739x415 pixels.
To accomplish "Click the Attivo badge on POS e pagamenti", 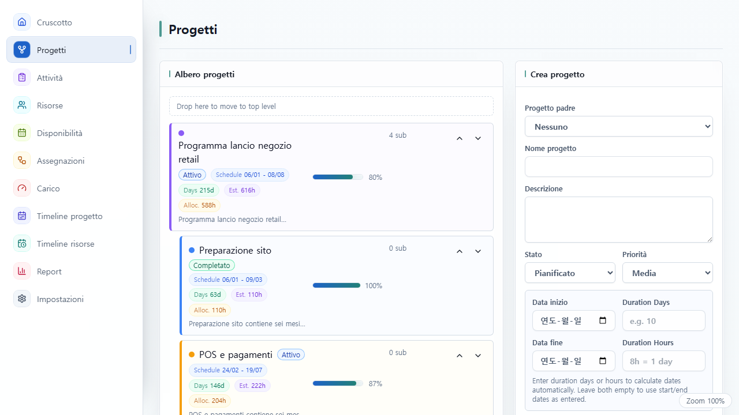I will [x=291, y=354].
